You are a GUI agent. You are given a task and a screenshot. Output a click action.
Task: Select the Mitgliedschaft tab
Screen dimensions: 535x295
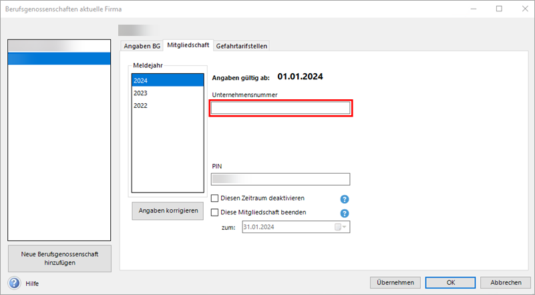(x=188, y=45)
